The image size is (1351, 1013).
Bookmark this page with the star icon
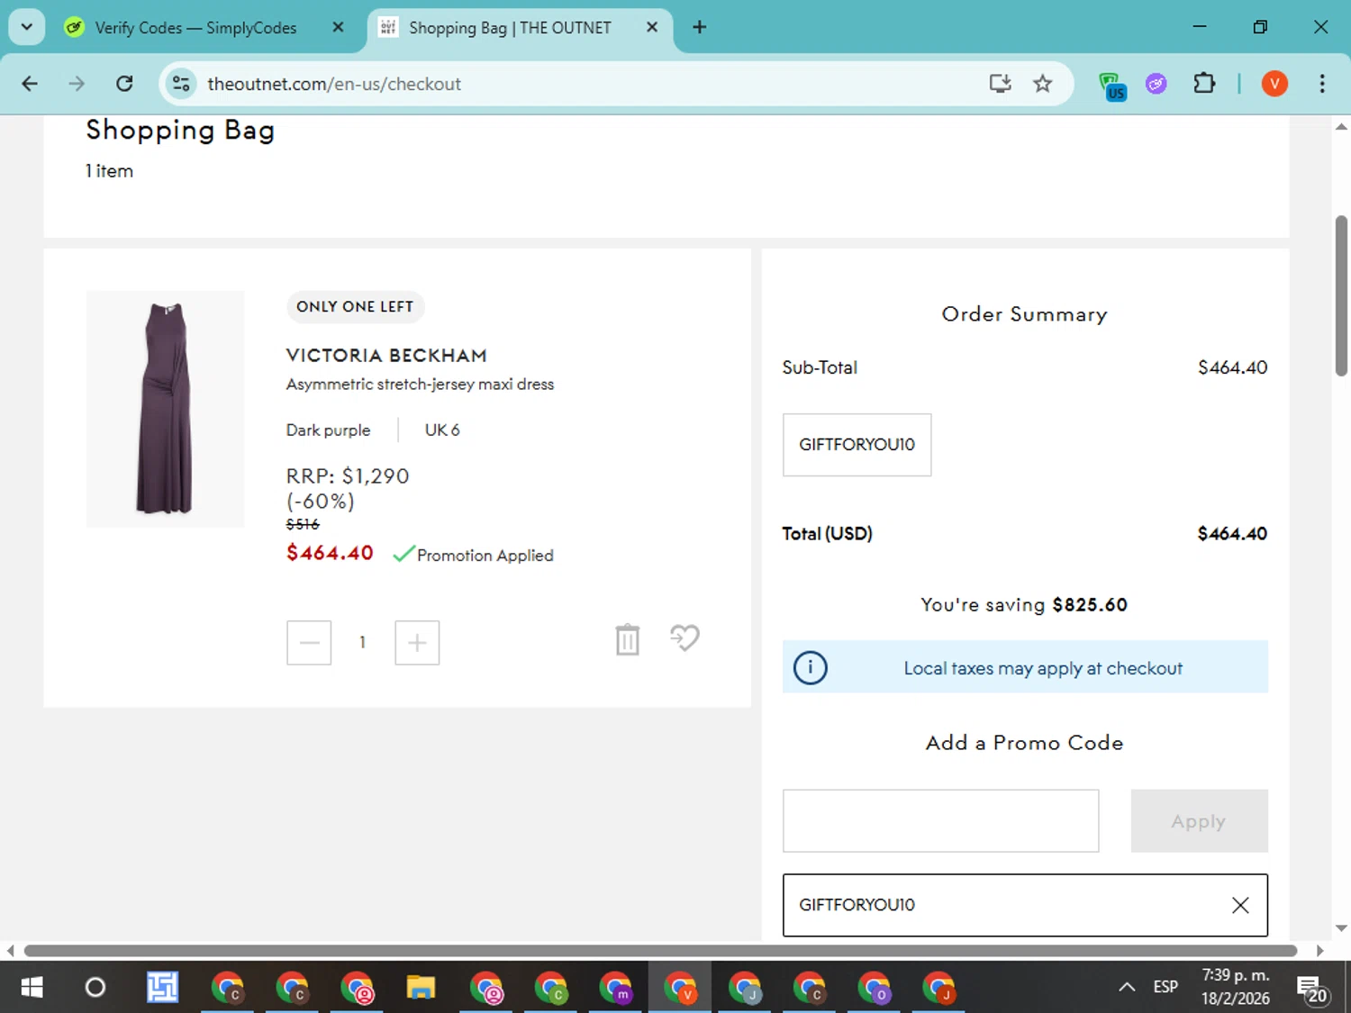click(1042, 84)
